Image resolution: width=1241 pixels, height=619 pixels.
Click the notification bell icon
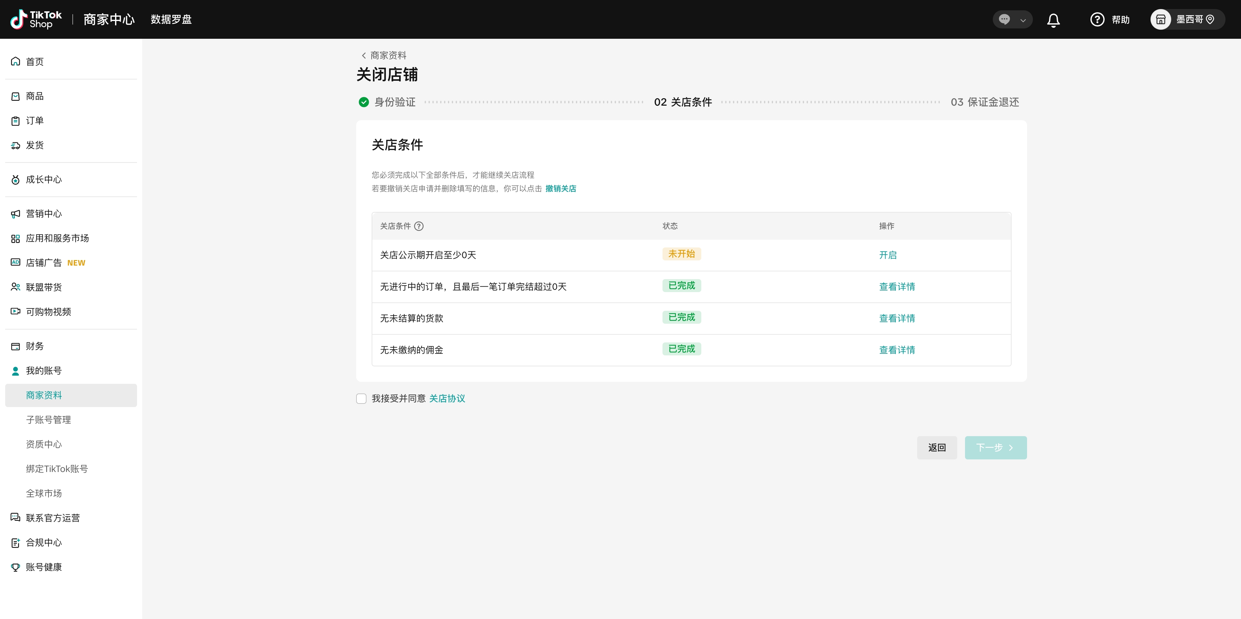point(1053,20)
